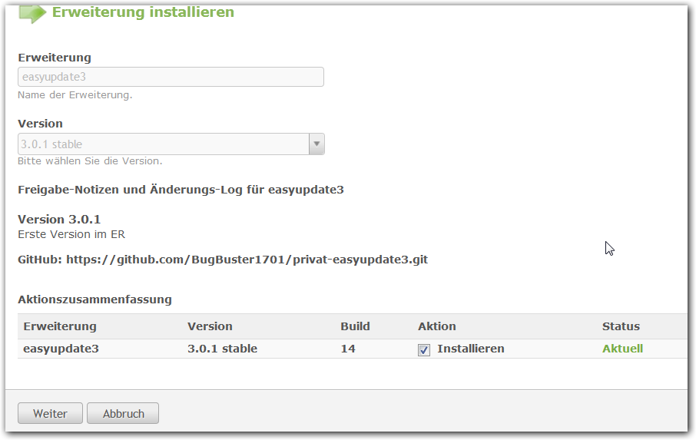Select the Build column header
The width and height of the screenshot is (696, 440).
[x=355, y=326]
